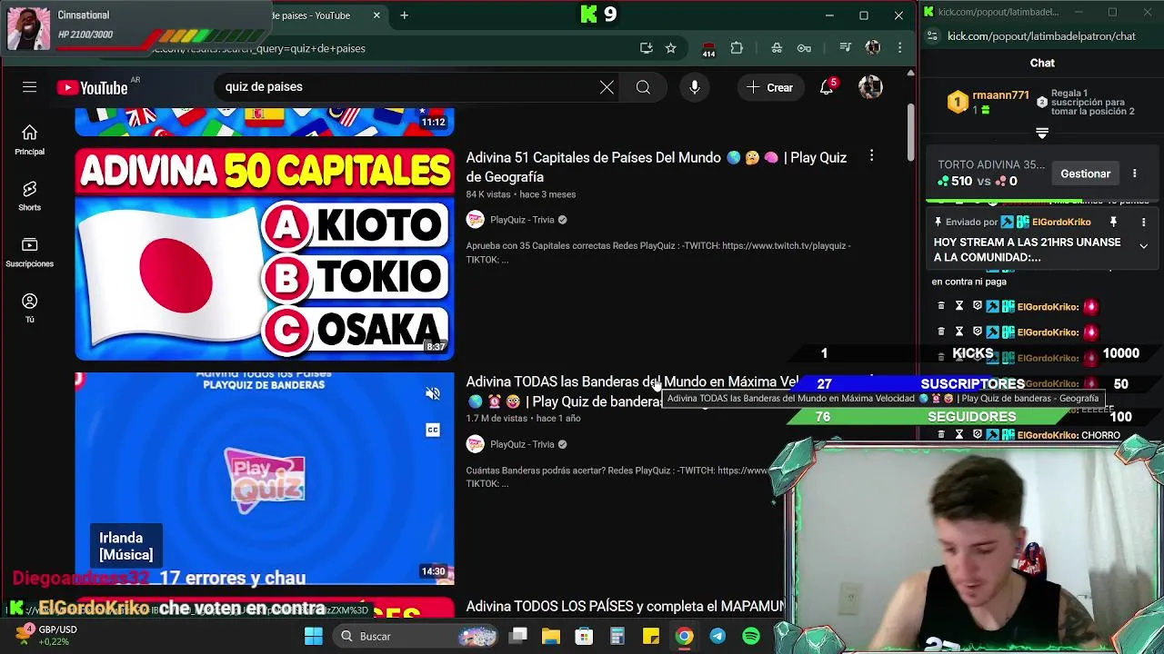
Task: Open a new Chrome tab
Action: pos(405,15)
